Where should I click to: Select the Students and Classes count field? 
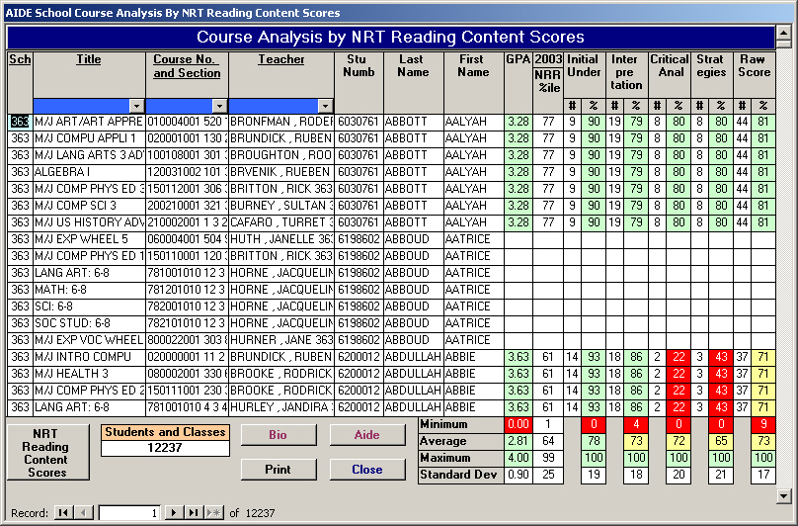[x=166, y=449]
